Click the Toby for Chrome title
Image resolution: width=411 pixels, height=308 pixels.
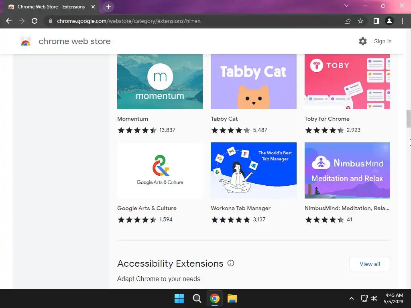tap(327, 119)
